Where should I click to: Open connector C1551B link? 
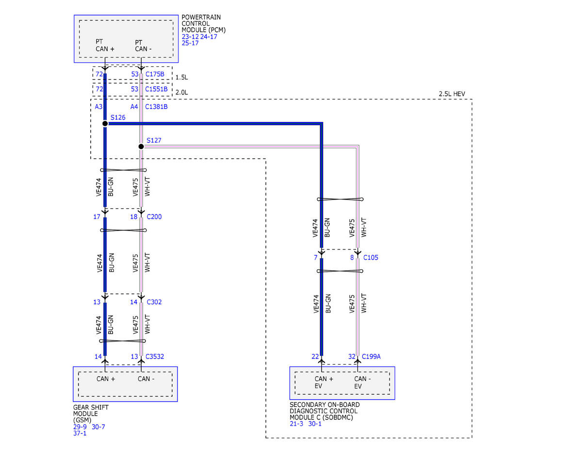[x=156, y=89]
